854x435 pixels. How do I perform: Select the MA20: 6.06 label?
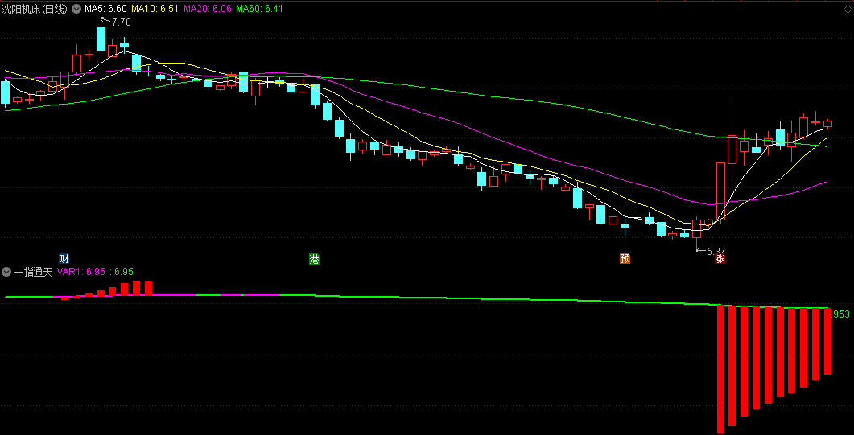(x=207, y=9)
